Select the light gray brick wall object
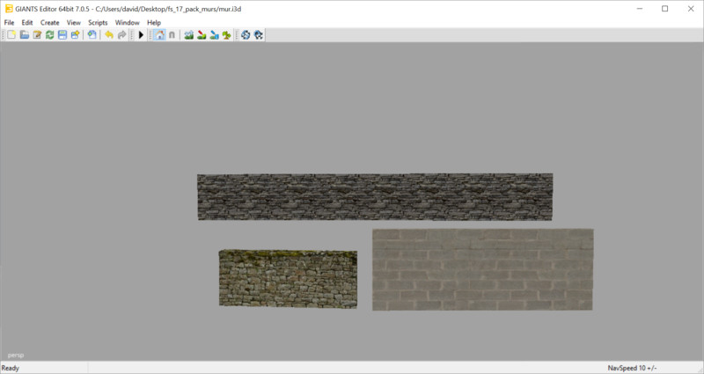 pyautogui.click(x=482, y=269)
